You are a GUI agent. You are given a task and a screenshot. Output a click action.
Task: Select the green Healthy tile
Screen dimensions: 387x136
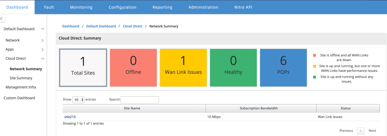tap(233, 68)
